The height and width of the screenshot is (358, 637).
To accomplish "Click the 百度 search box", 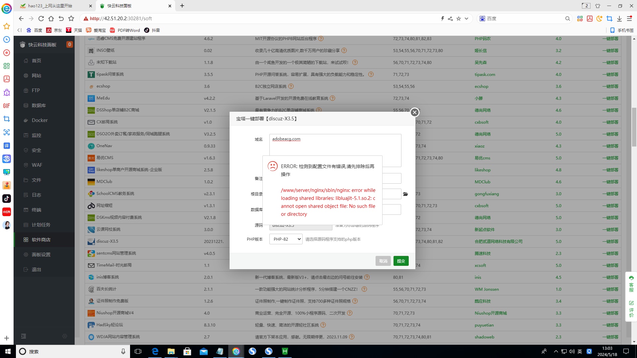I will click(x=524, y=19).
